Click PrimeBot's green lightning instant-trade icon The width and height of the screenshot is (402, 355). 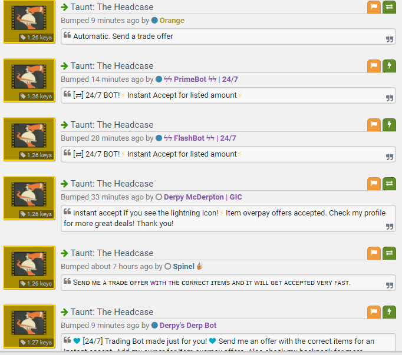tap(389, 66)
